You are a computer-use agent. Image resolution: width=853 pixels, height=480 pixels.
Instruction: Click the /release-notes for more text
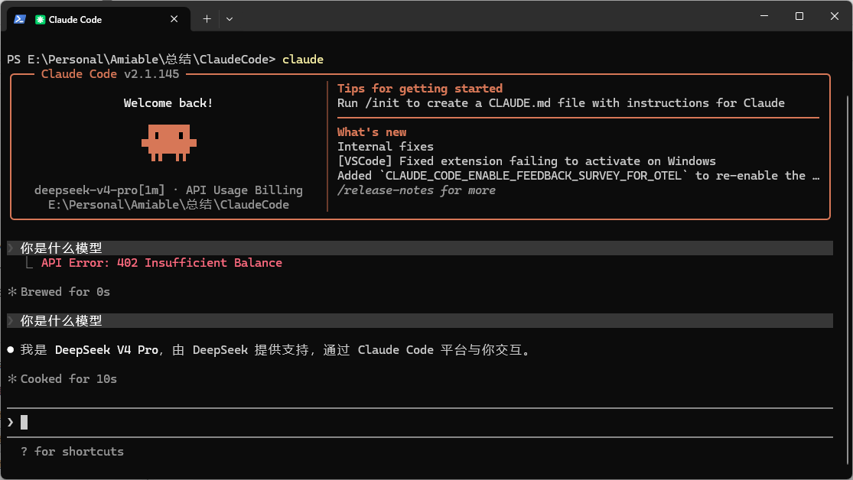[x=416, y=190]
